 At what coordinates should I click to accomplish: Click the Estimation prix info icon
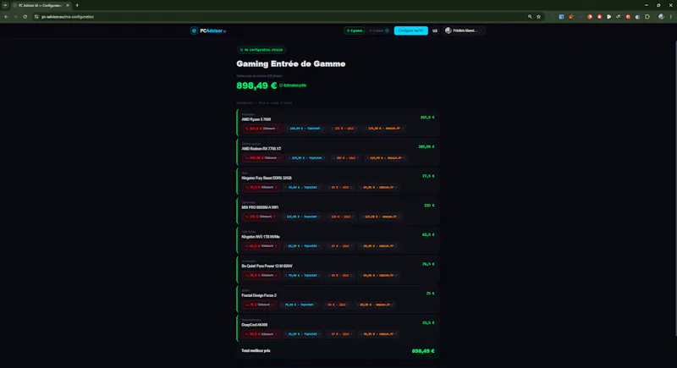click(x=281, y=85)
